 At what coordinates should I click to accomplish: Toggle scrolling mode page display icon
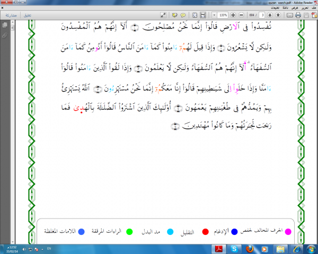pos(203,15)
